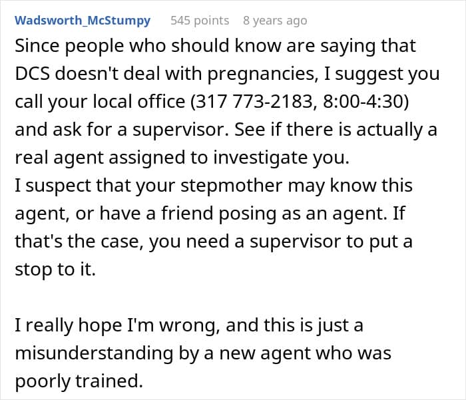Open Wadsworth_McStumpy user profile link

click(x=83, y=21)
